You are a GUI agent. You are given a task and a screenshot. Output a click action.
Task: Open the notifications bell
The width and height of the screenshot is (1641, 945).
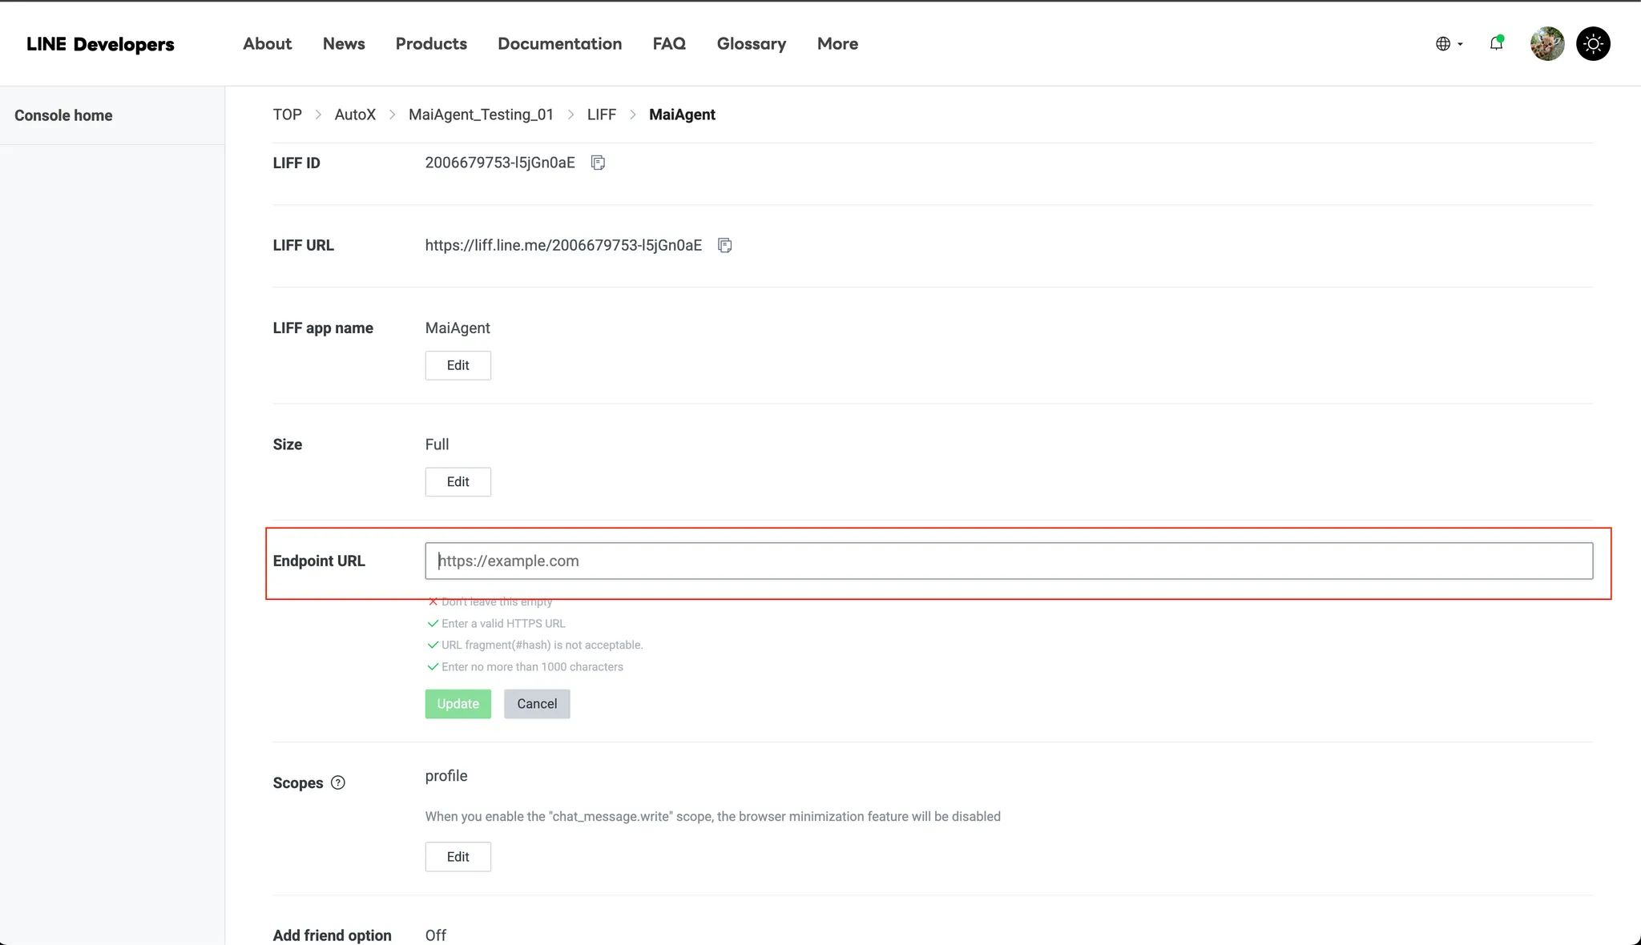click(x=1496, y=43)
